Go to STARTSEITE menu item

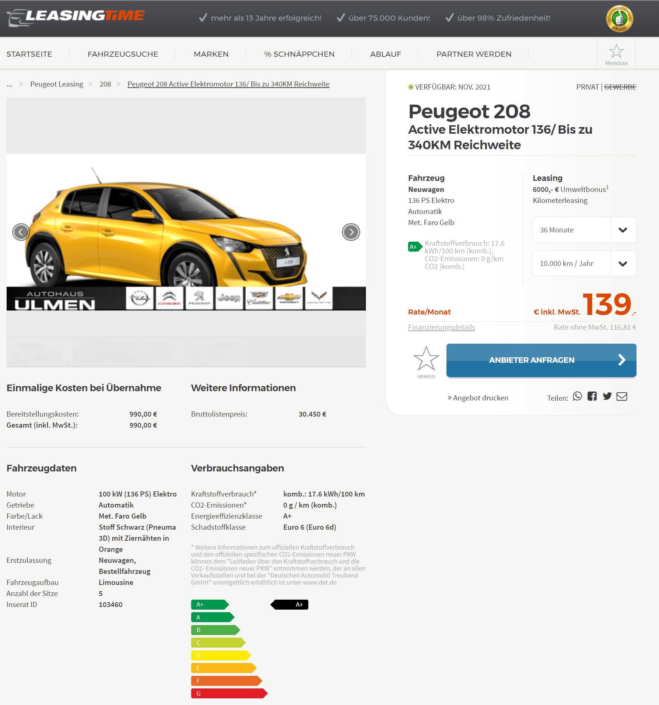pyautogui.click(x=29, y=54)
